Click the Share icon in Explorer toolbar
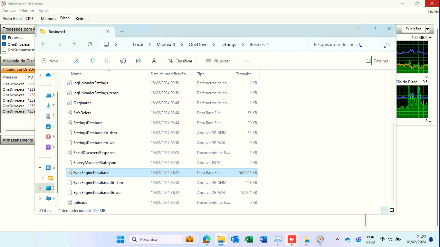The image size is (440, 247). click(x=139, y=61)
